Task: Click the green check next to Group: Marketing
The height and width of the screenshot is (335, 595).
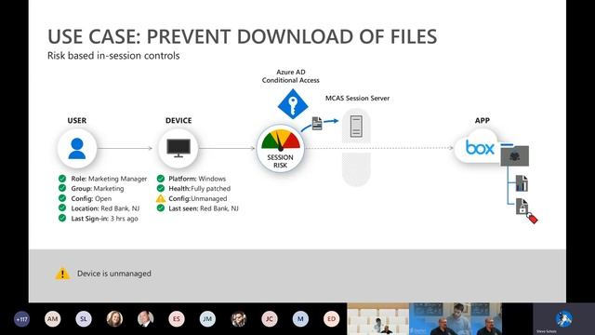Action: tap(62, 188)
